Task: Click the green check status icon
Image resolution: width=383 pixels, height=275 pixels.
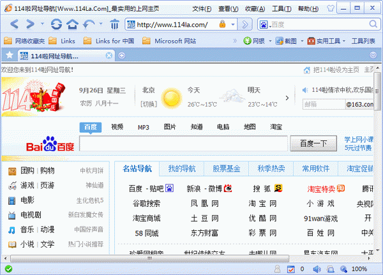Action: [8, 269]
